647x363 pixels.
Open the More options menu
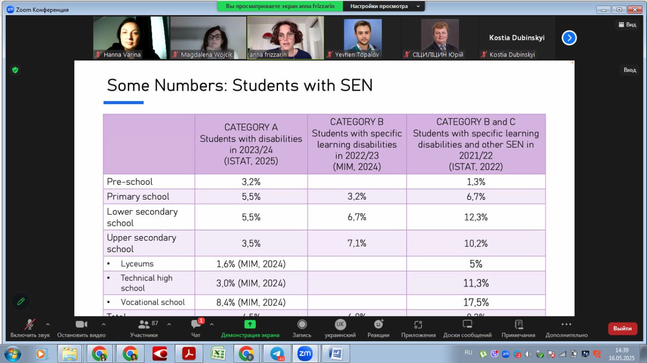coord(566,325)
